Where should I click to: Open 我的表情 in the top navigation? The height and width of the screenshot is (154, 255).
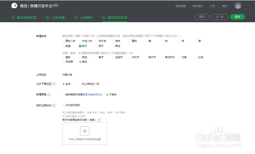[x=181, y=6]
